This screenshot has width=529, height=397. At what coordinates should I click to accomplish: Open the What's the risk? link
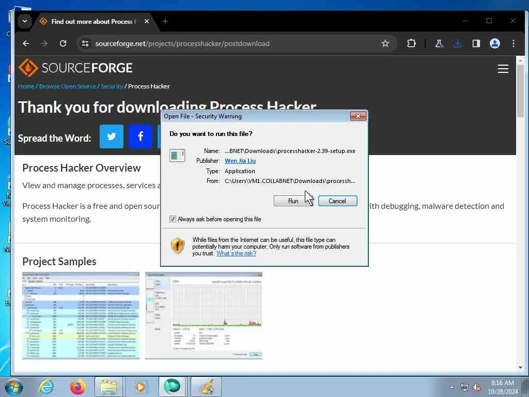236,253
